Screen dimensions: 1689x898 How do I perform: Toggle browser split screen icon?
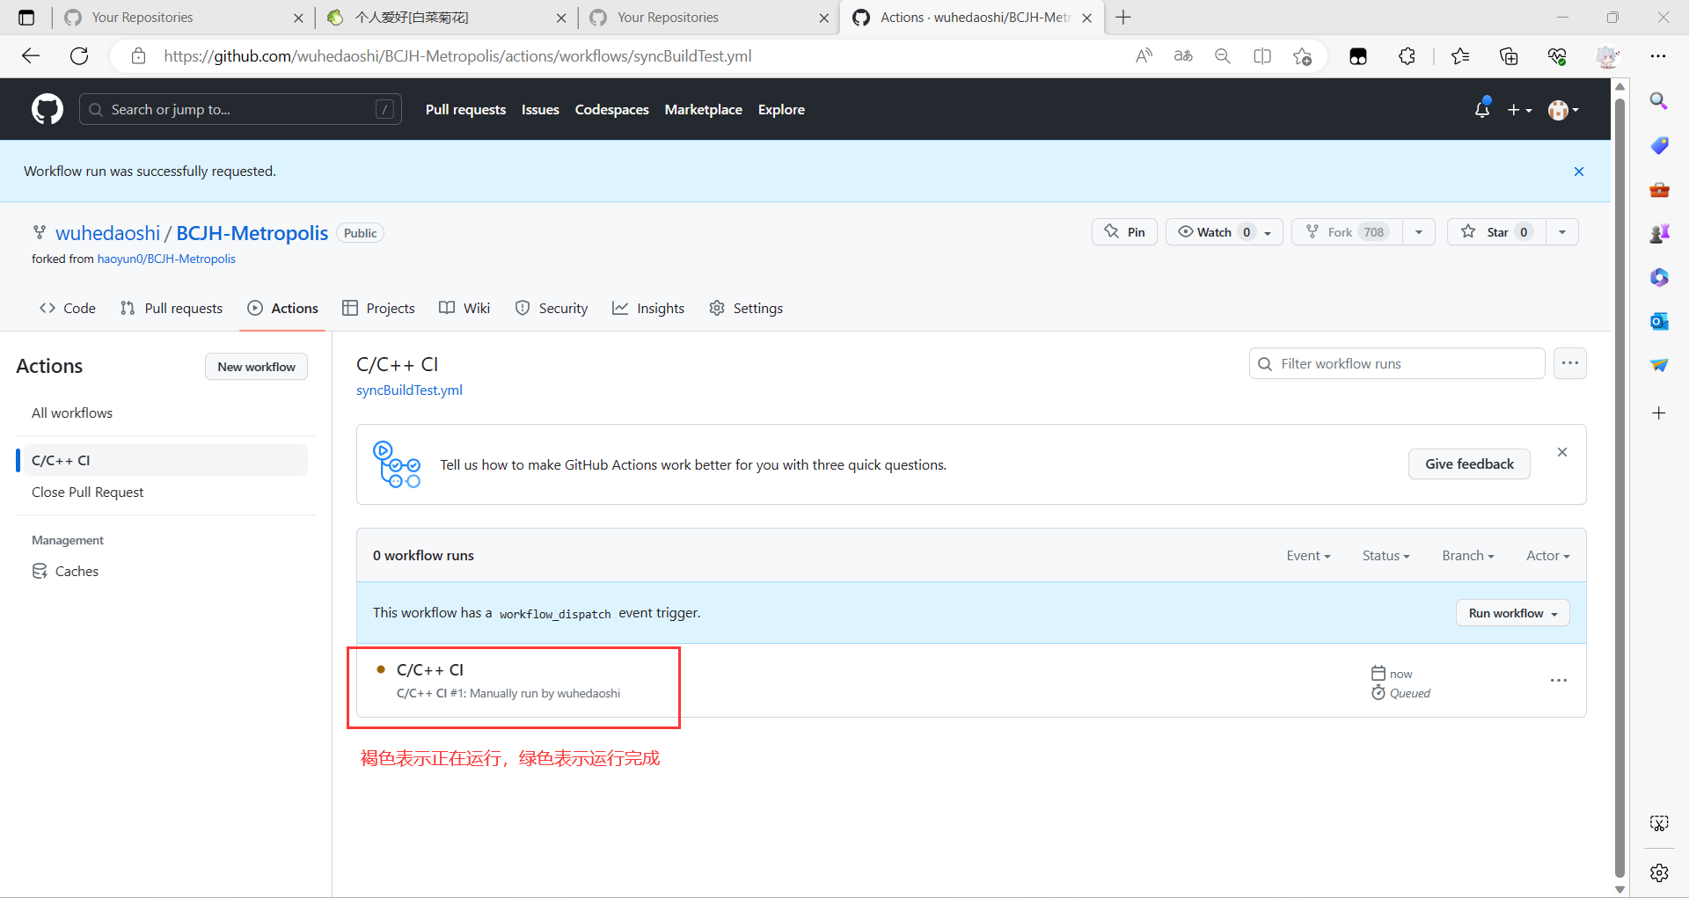point(1262,56)
